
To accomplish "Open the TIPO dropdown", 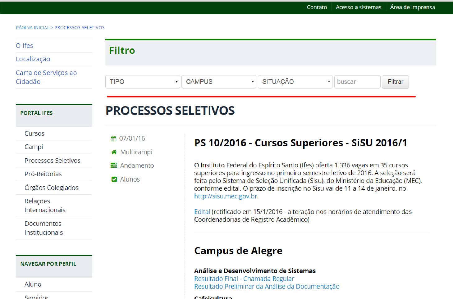I will click(x=142, y=82).
